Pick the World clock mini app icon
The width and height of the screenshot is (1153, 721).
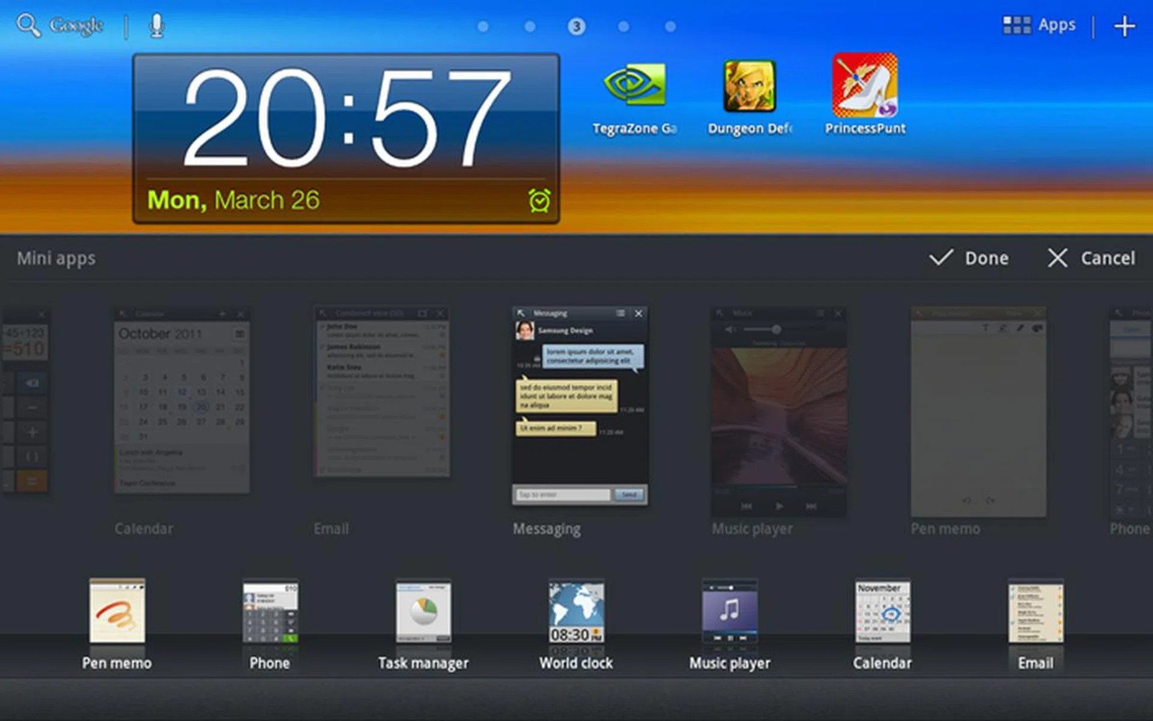click(576, 612)
